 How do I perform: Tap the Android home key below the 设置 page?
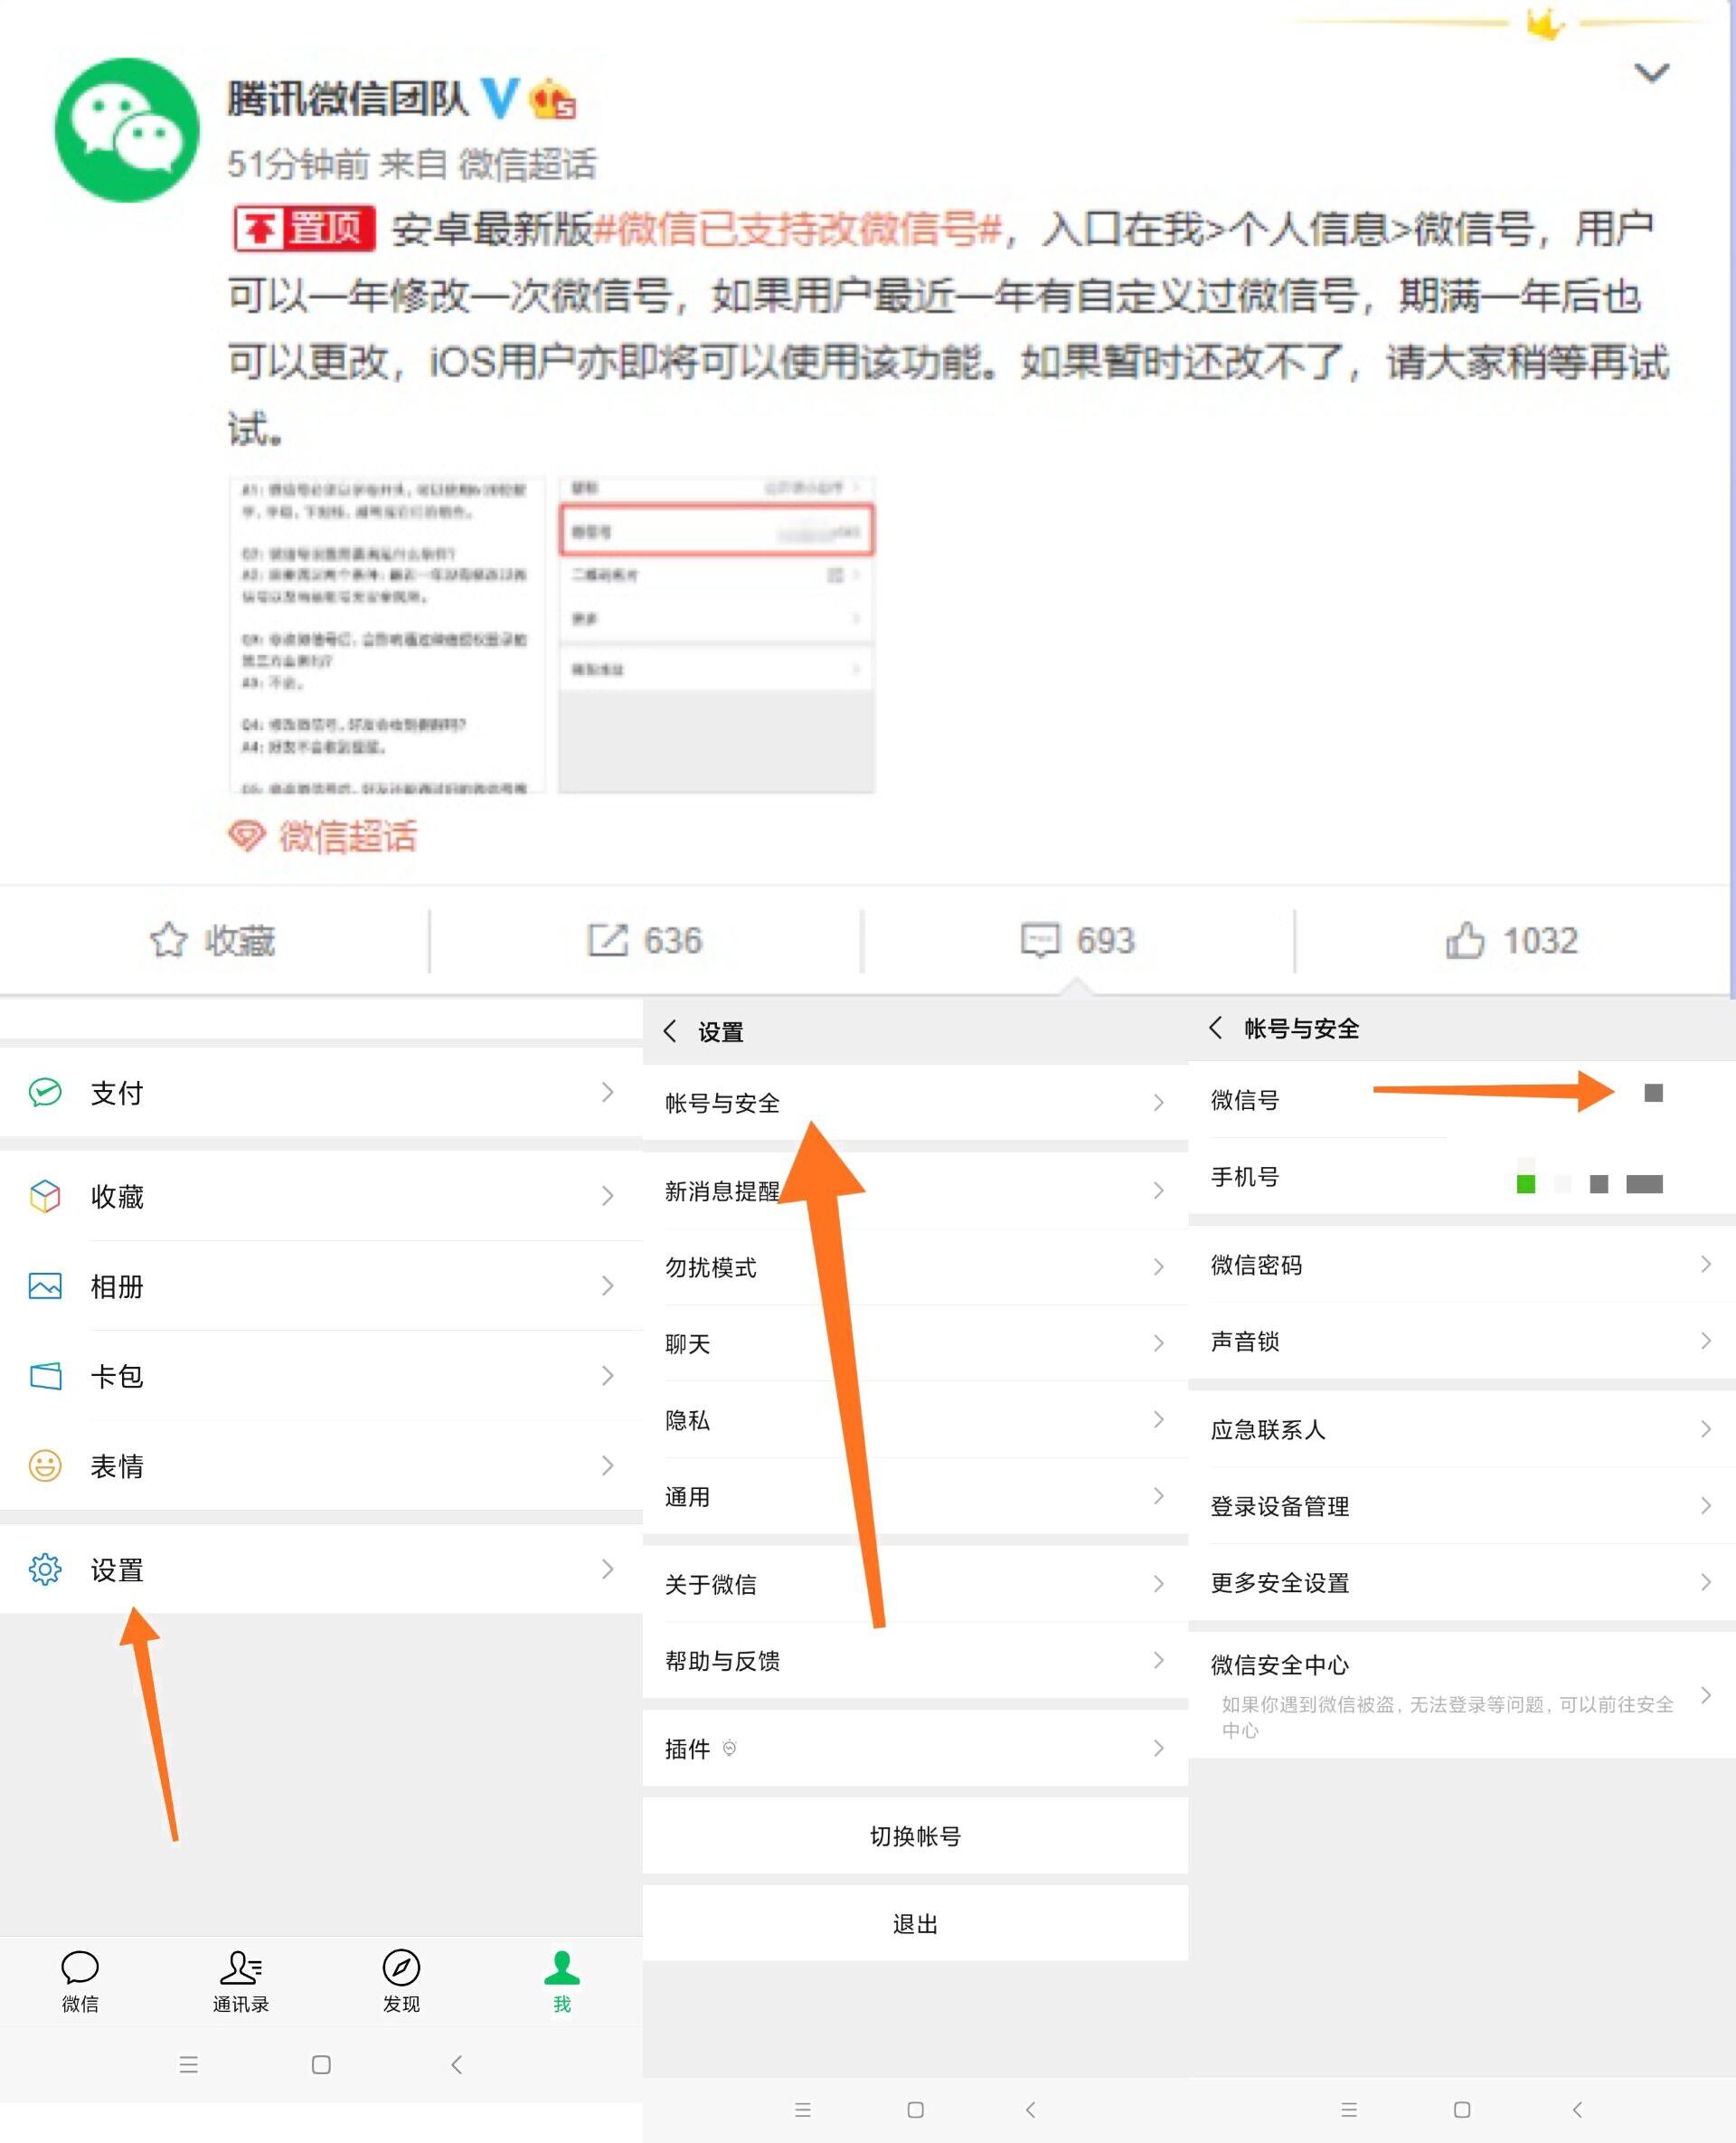pyautogui.click(x=915, y=2109)
